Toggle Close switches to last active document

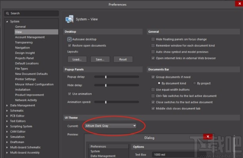[153, 102]
